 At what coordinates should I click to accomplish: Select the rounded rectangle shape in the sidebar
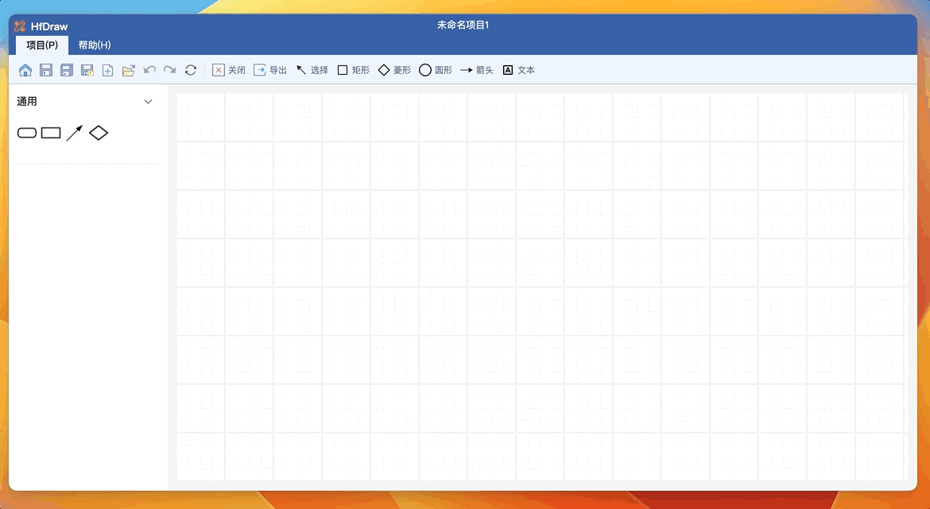tap(25, 133)
